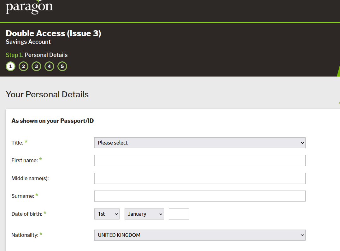340x251 pixels.
Task: Click into the Surname field
Action: [x=200, y=196]
